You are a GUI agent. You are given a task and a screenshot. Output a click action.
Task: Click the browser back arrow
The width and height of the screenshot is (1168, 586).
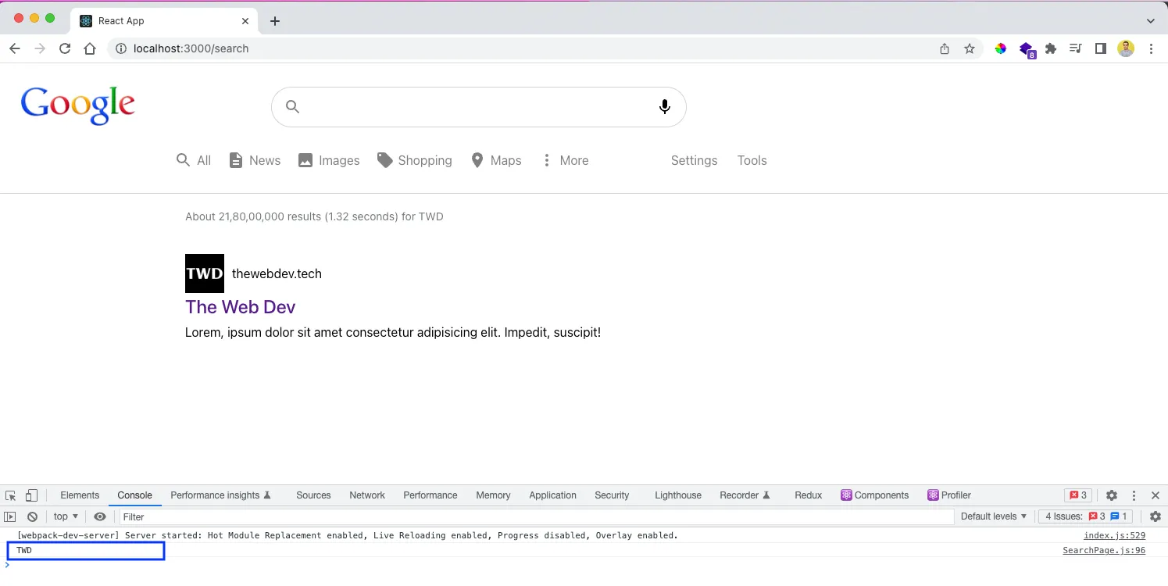(x=15, y=48)
